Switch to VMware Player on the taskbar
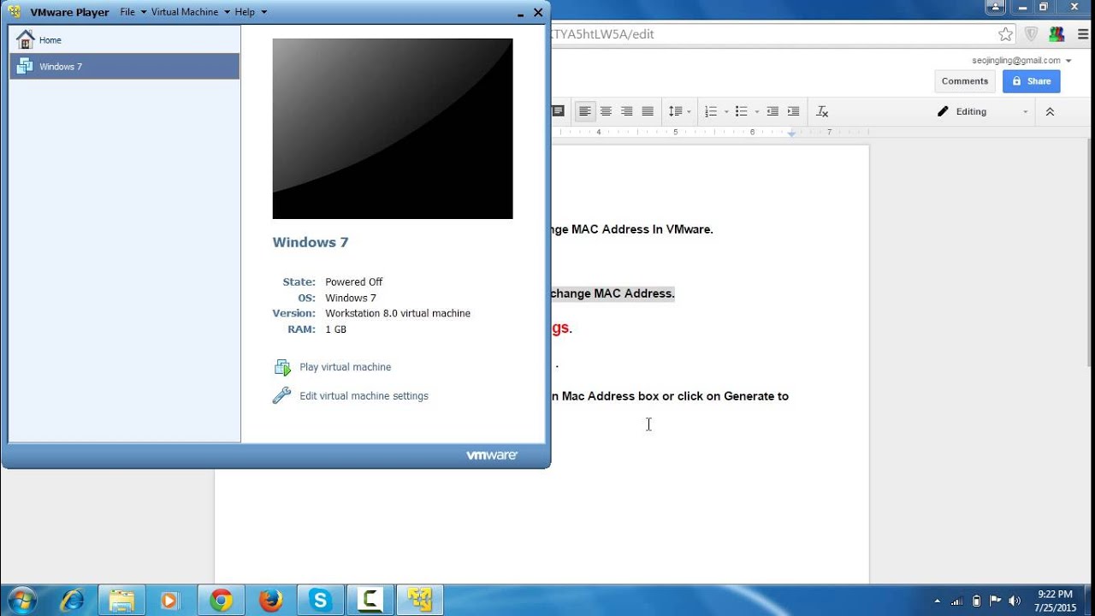The height and width of the screenshot is (616, 1095). [x=420, y=601]
